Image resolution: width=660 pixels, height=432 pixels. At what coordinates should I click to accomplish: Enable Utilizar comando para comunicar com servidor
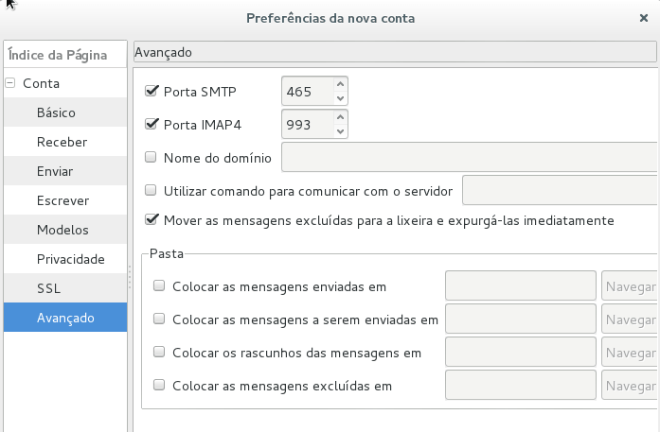[x=151, y=191]
